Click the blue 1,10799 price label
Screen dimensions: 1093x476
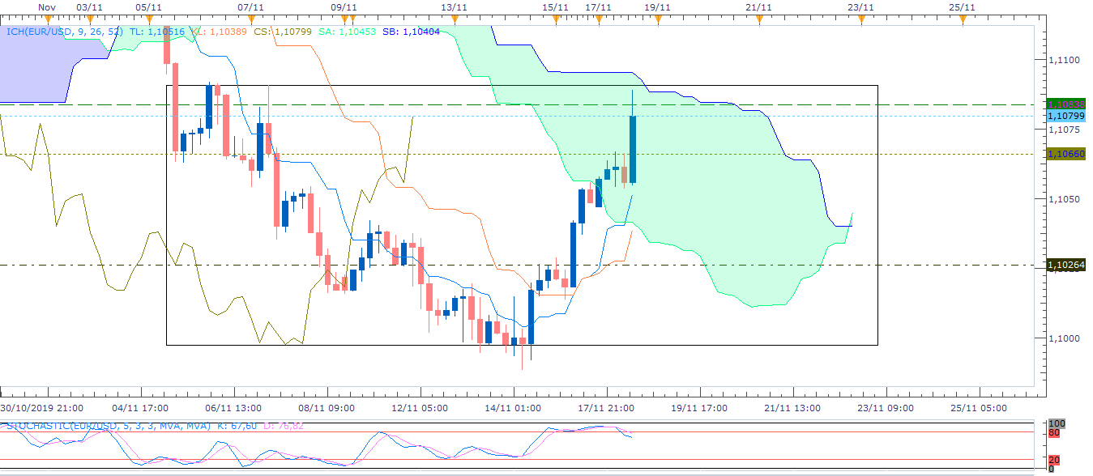pos(1066,116)
